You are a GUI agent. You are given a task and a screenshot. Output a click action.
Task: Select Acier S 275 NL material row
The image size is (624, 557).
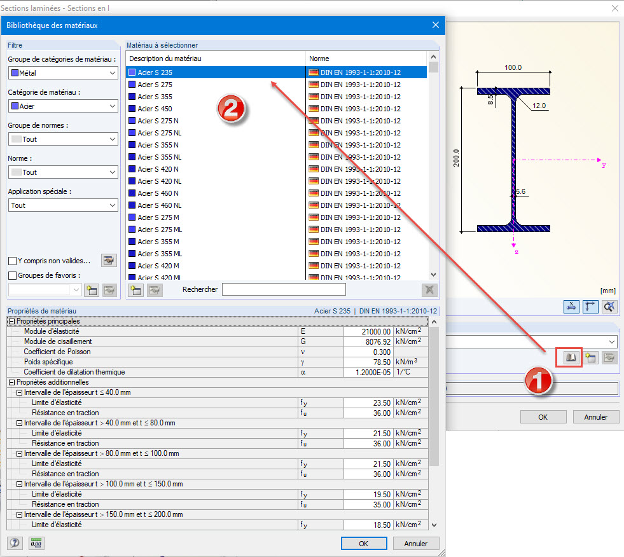(x=277, y=133)
